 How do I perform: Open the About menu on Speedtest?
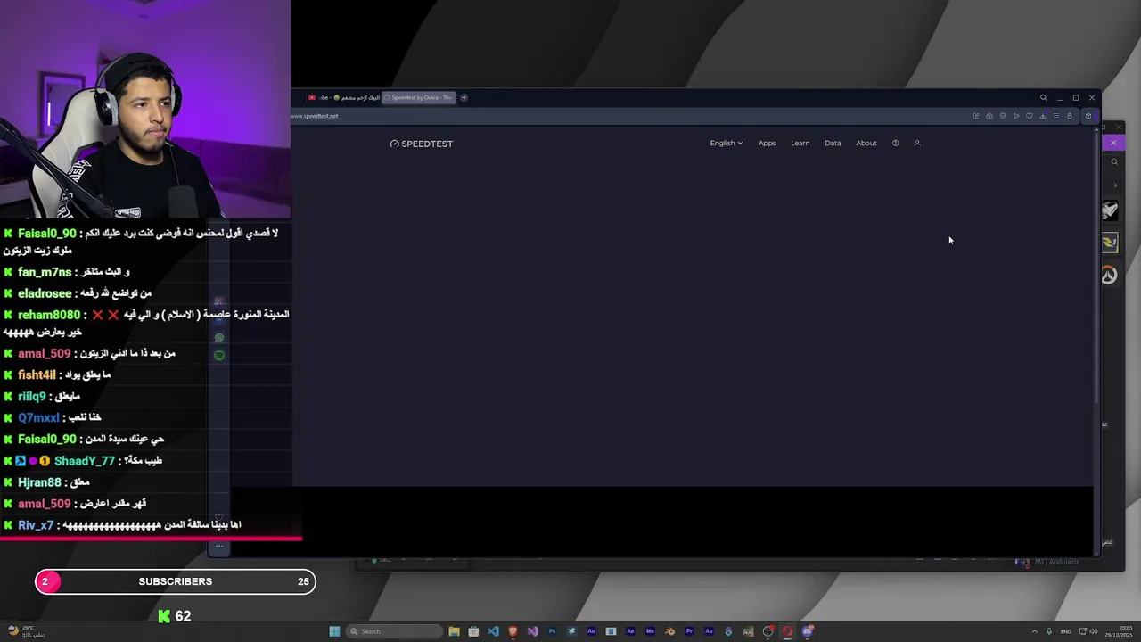(x=866, y=143)
